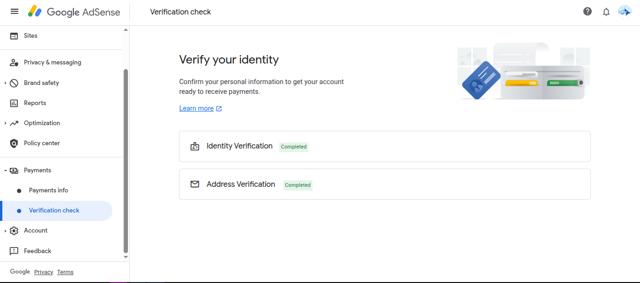Click the sidebar scroll down arrow
The width and height of the screenshot is (640, 283).
pyautogui.click(x=126, y=257)
